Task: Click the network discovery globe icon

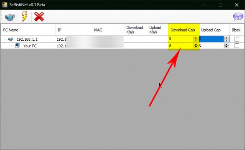Action: (x=10, y=17)
